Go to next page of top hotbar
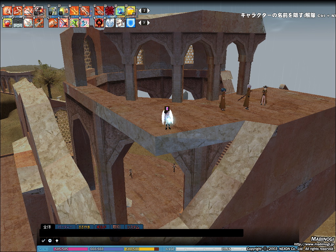Screen dimensions: 336x252 [x=149, y=10]
